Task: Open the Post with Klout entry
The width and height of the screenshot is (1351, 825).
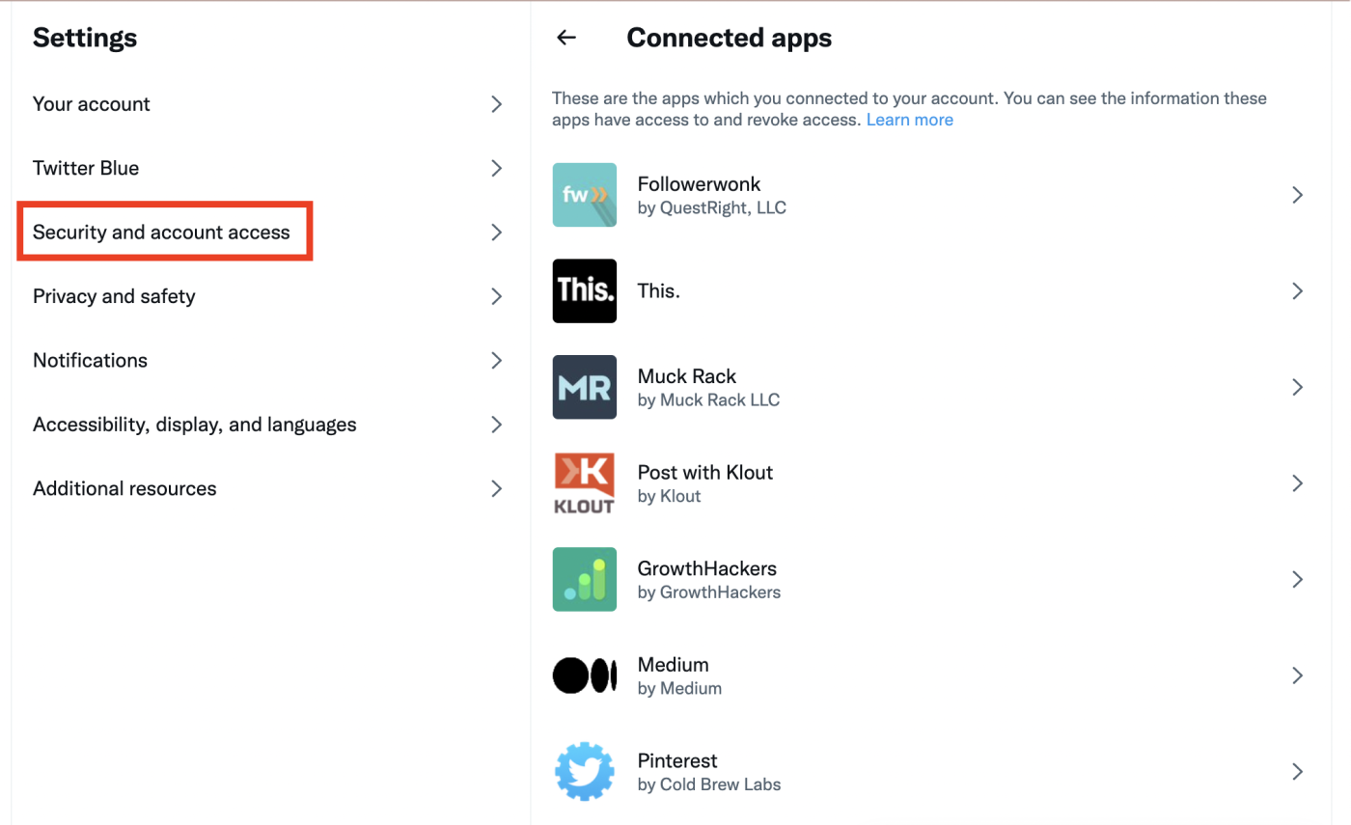Action: click(705, 472)
